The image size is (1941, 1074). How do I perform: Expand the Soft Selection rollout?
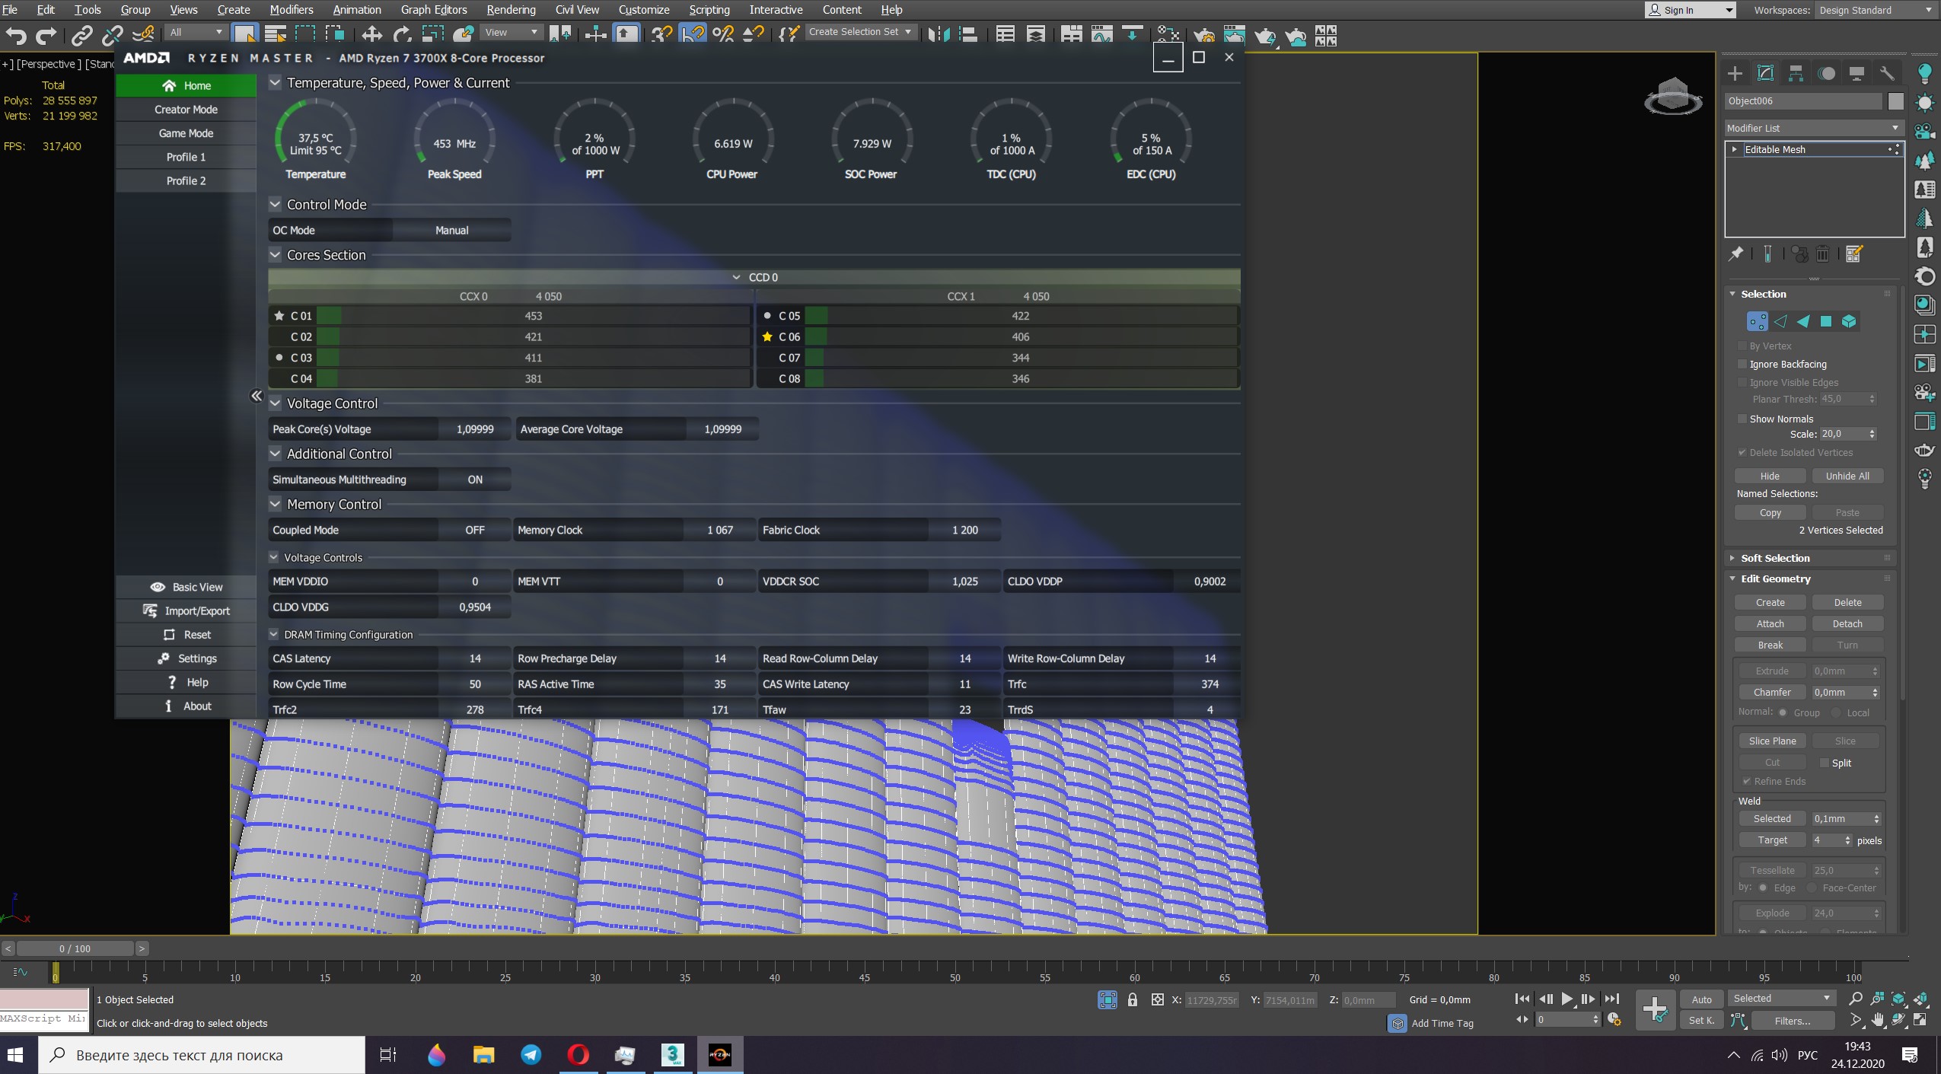pos(1775,558)
